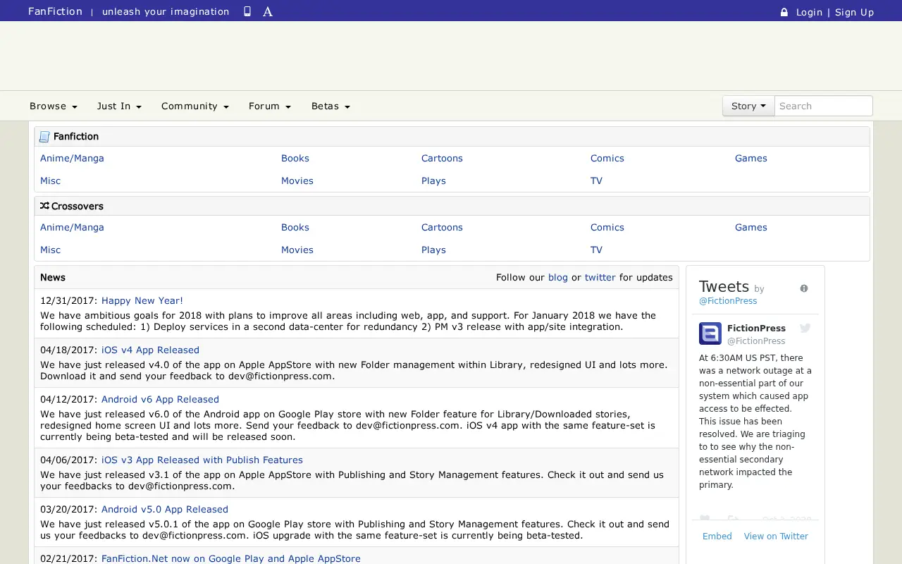902x564 pixels.
Task: Open Crossovers Plays category
Action: pos(433,250)
